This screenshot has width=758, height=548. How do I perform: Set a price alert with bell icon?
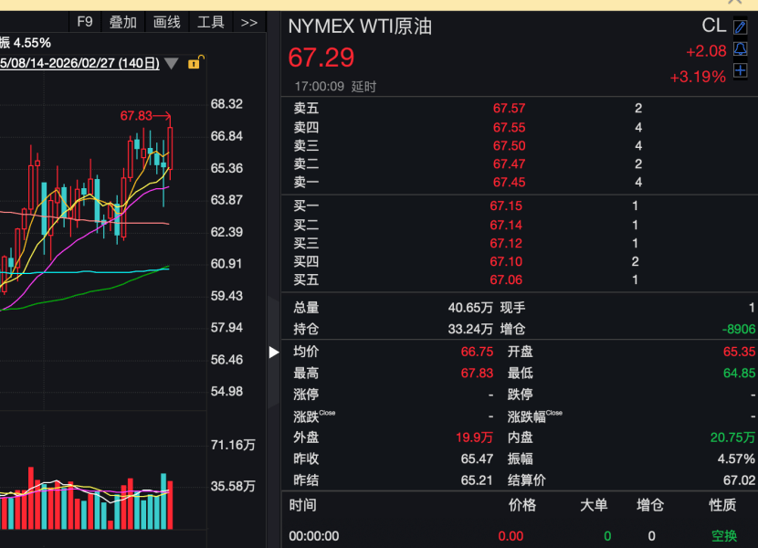pos(740,48)
